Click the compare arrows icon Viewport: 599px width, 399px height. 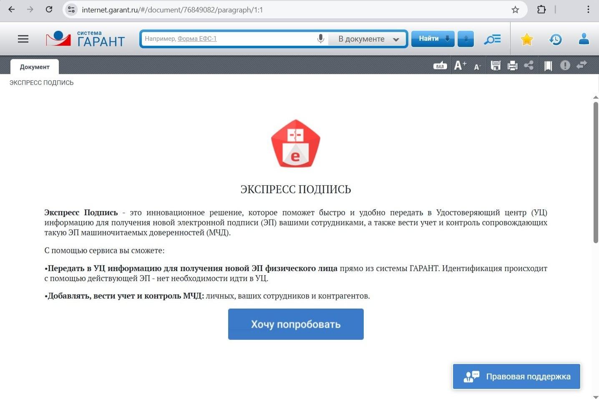[581, 65]
